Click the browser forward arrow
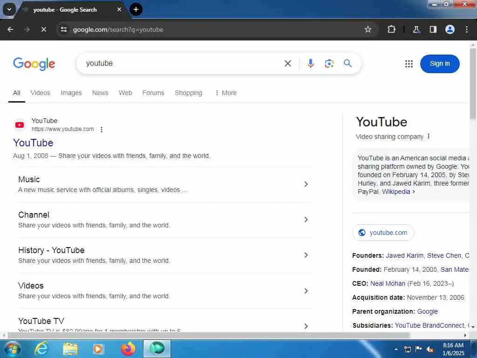This screenshot has height=358, width=477. coord(27,29)
